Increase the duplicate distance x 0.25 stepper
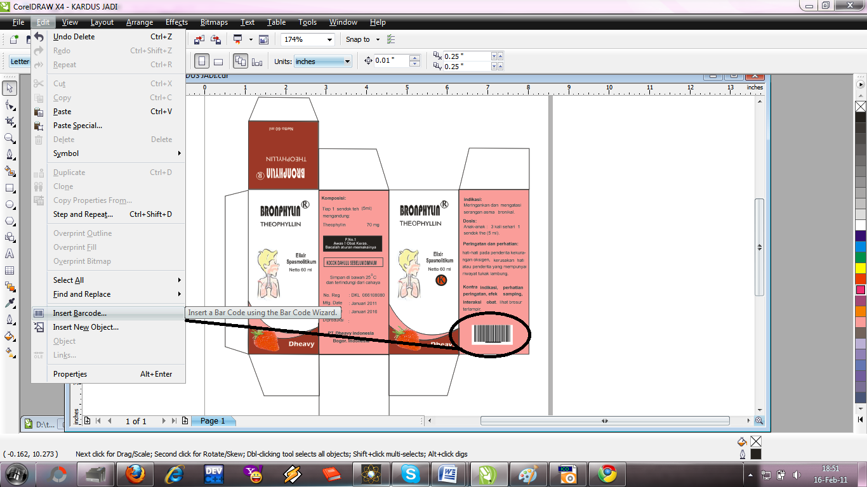867x487 pixels. pos(500,56)
